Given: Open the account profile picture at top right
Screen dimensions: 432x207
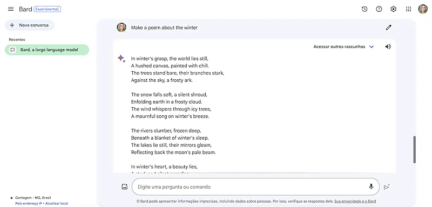Looking at the screenshot, I should 423,9.
